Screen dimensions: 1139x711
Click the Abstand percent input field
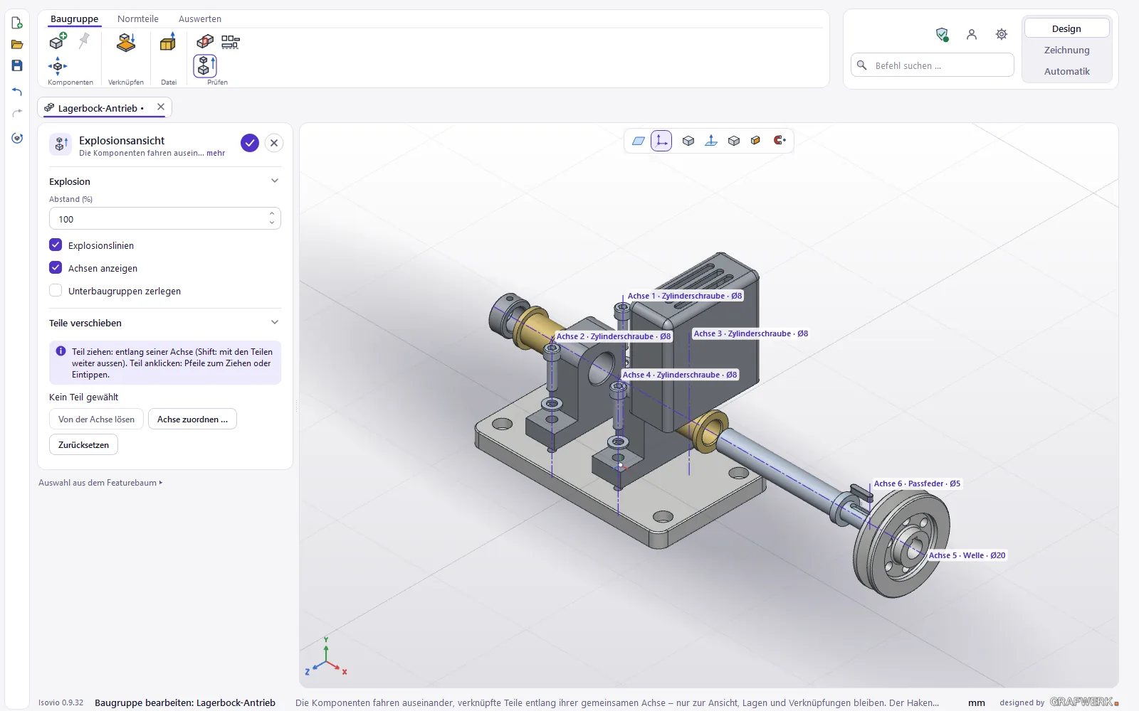pyautogui.click(x=165, y=219)
